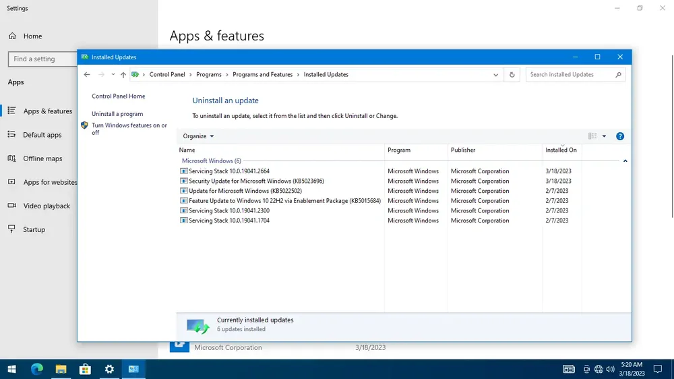Screen dimensions: 674x379
Task: Refresh the Installed Updates list
Action: 512,74
